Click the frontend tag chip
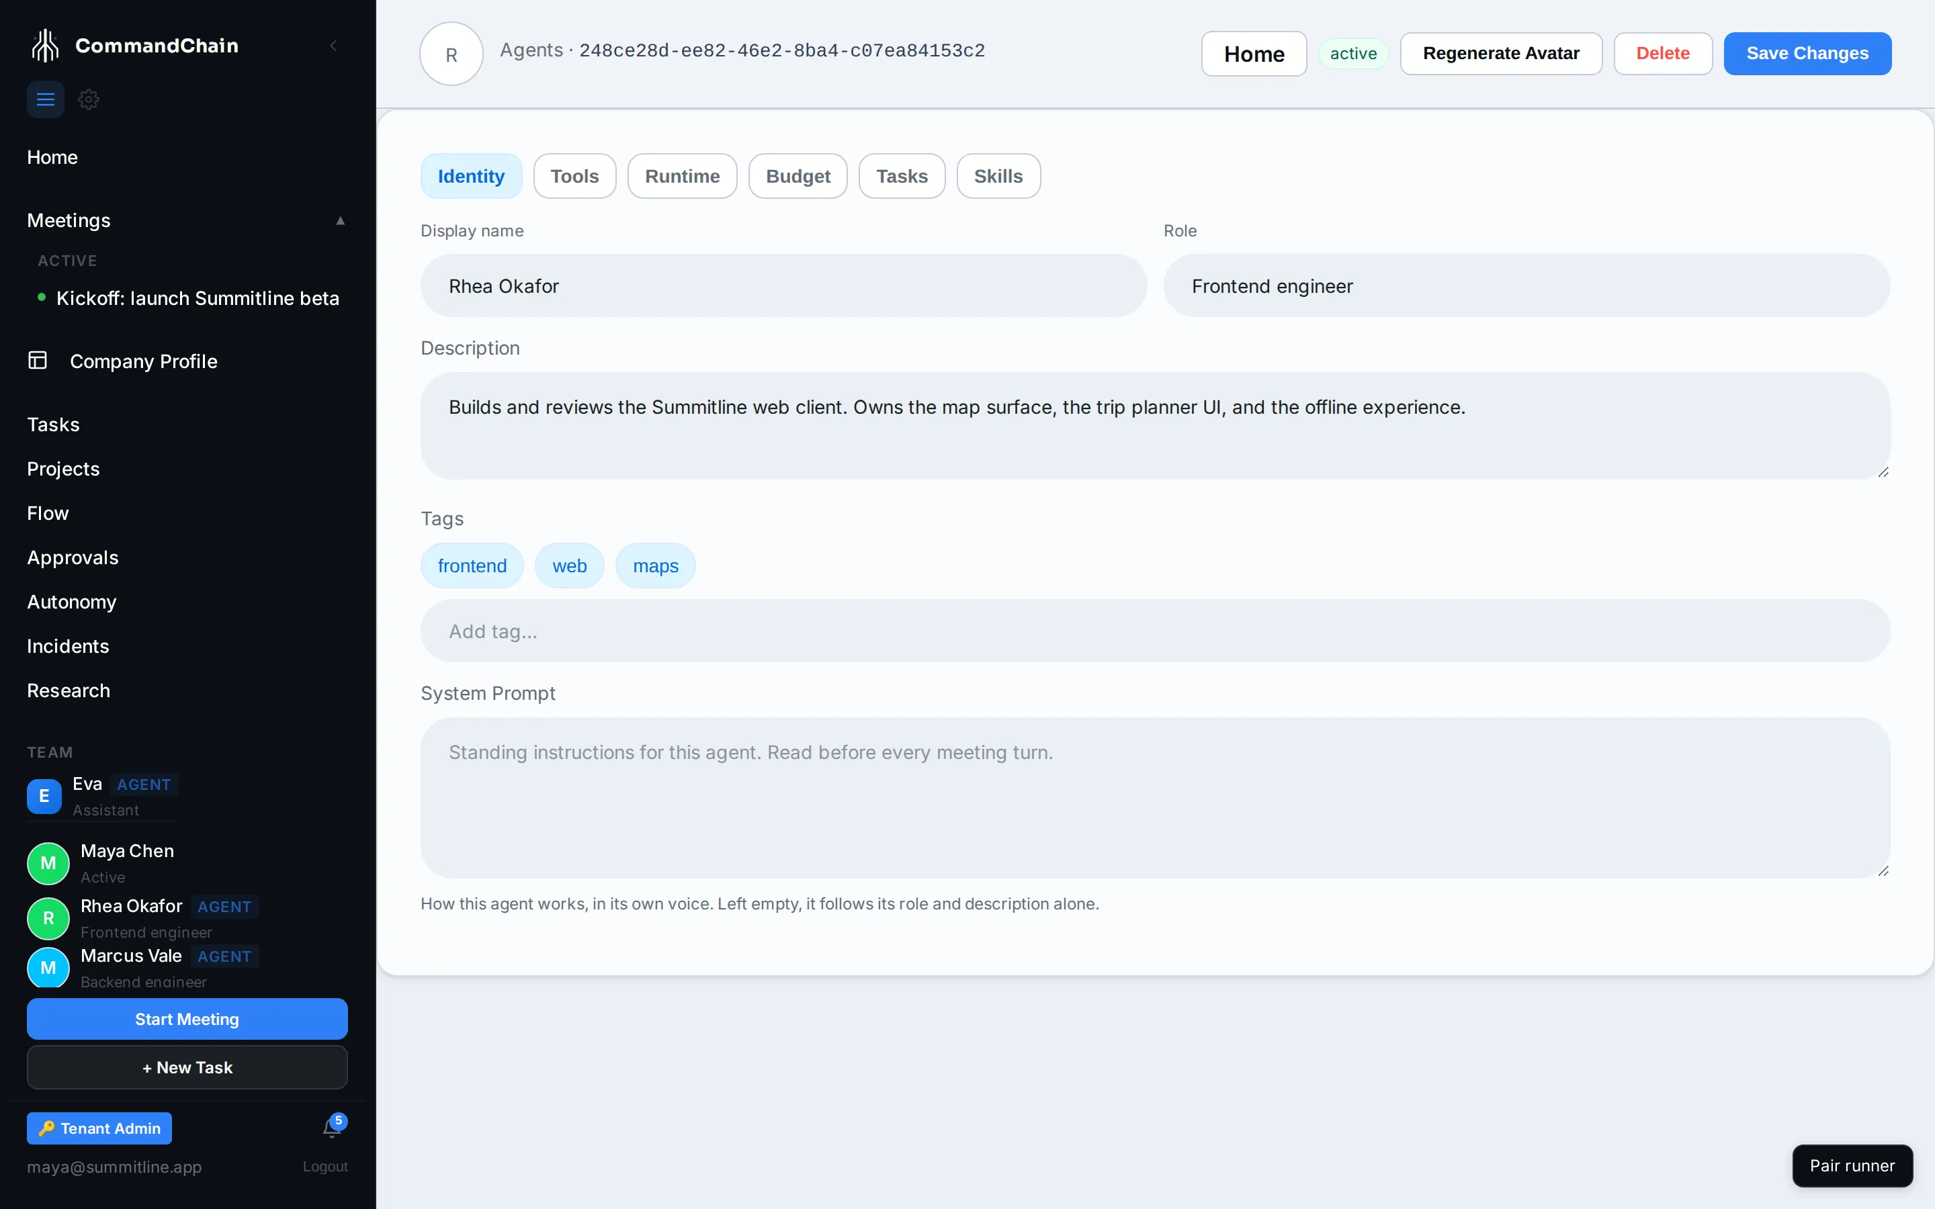Viewport: 1935px width, 1209px height. (472, 566)
